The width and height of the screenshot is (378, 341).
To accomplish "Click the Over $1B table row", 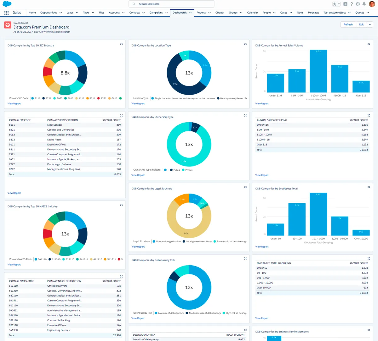I will coord(312,145).
